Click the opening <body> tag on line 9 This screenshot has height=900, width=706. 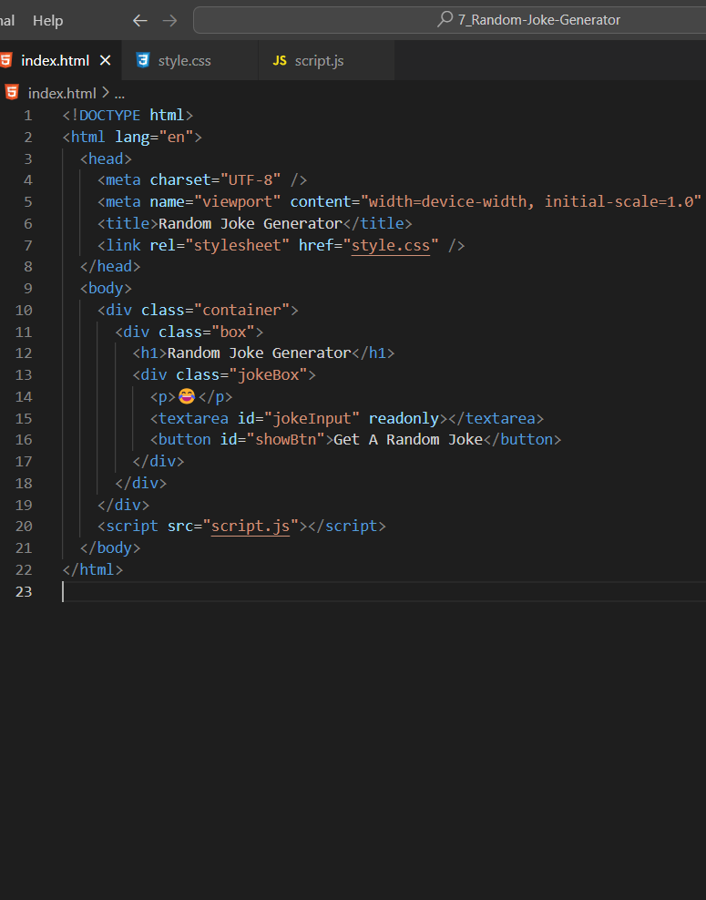[106, 288]
